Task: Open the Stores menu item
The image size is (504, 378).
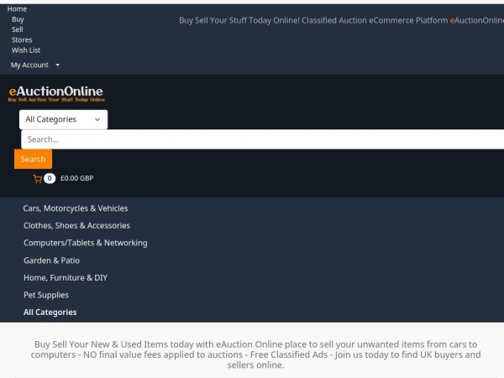Action: click(x=22, y=39)
